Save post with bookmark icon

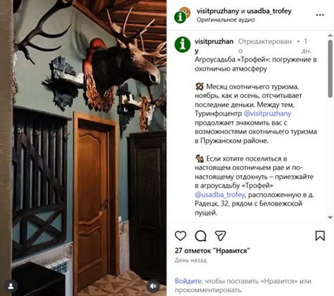[x=320, y=236]
